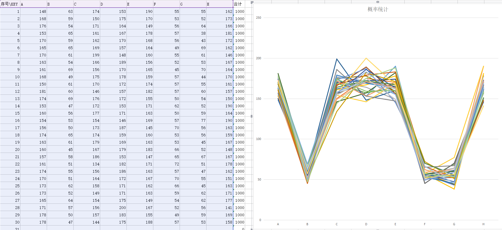
Task: Select the cell with value 200 in row 28
Action: click(113, 208)
